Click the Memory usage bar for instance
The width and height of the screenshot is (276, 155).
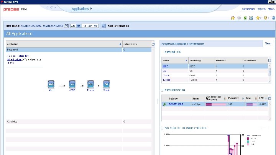(251, 104)
